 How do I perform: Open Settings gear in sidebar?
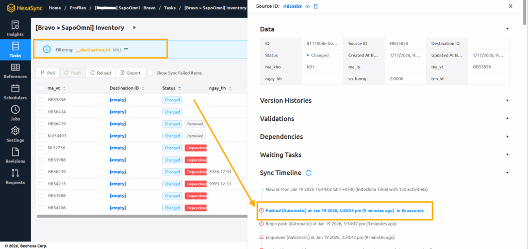[x=15, y=134]
